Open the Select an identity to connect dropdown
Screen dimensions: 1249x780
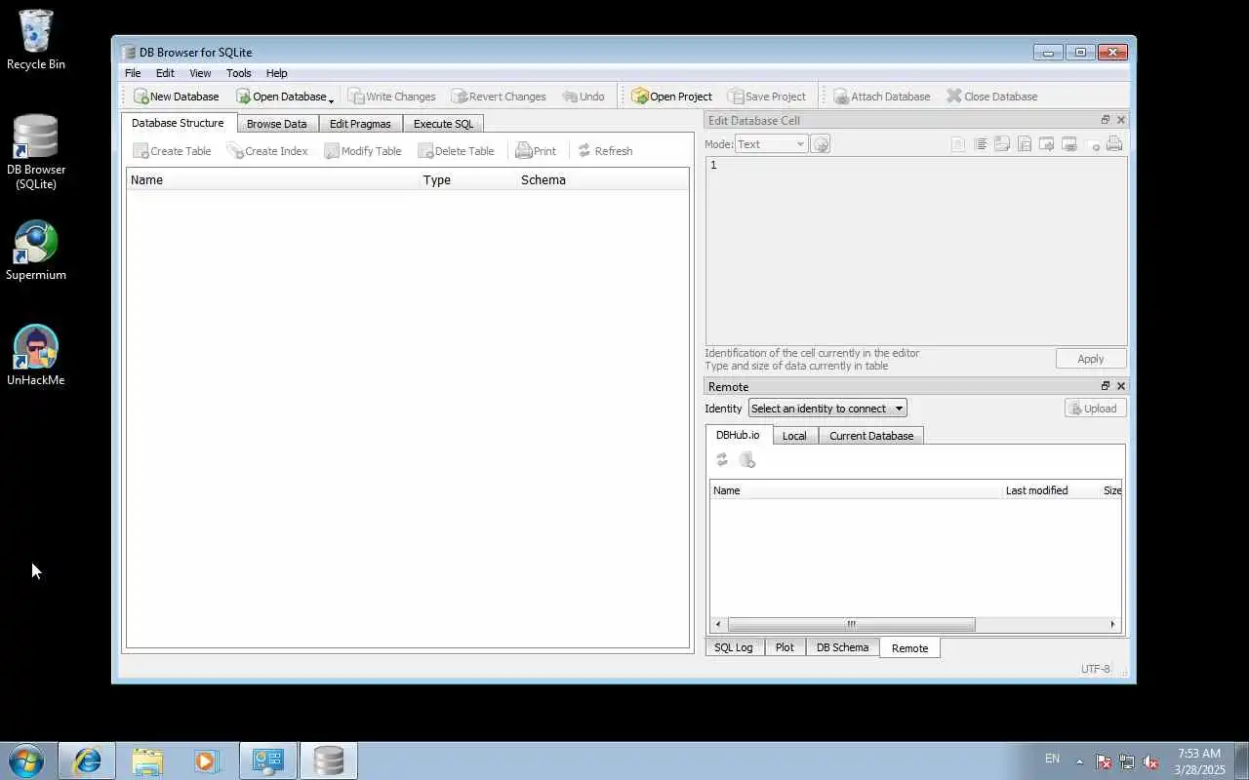tap(827, 409)
